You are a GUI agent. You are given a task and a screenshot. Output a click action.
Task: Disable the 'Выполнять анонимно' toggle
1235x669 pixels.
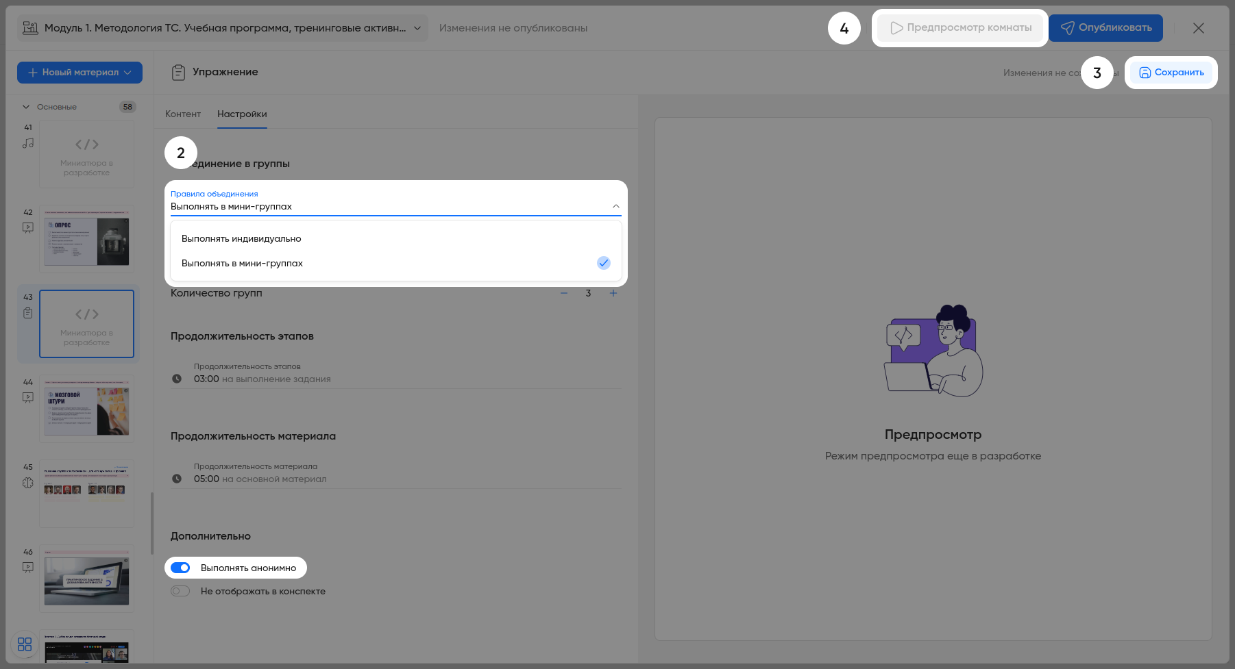pyautogui.click(x=180, y=568)
